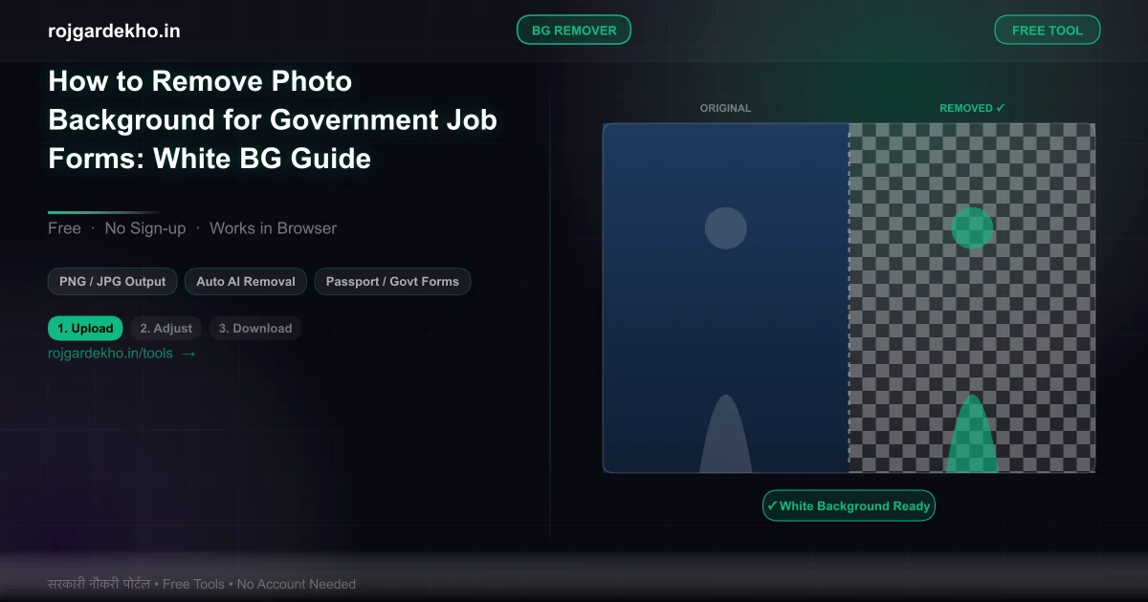Select the 1. Upload step pill

click(85, 328)
